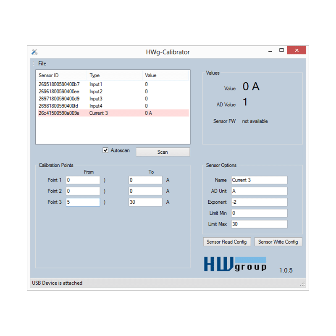Click the 'USB Device is attached' status text
This screenshot has width=336, height=336.
57,283
